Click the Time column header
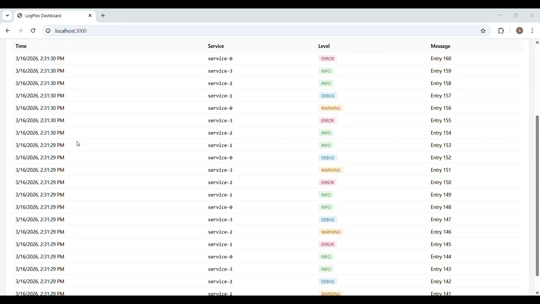The width and height of the screenshot is (540, 304). (21, 46)
